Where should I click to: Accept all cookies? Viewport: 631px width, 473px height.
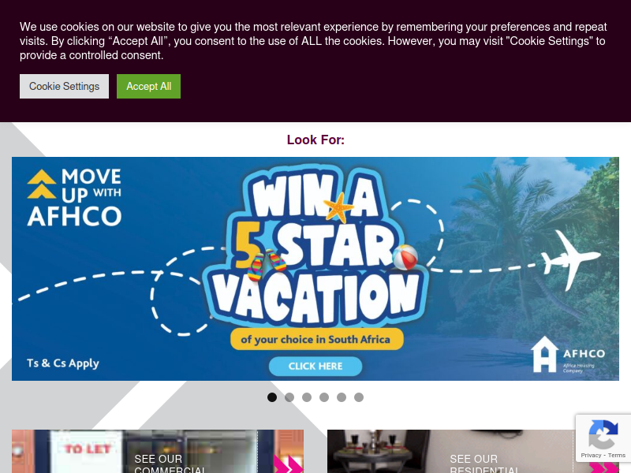(x=148, y=86)
